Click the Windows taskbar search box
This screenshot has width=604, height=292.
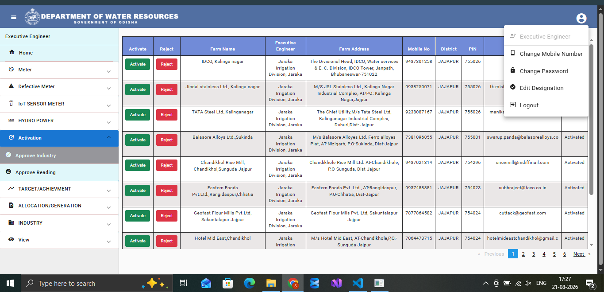coord(97,283)
